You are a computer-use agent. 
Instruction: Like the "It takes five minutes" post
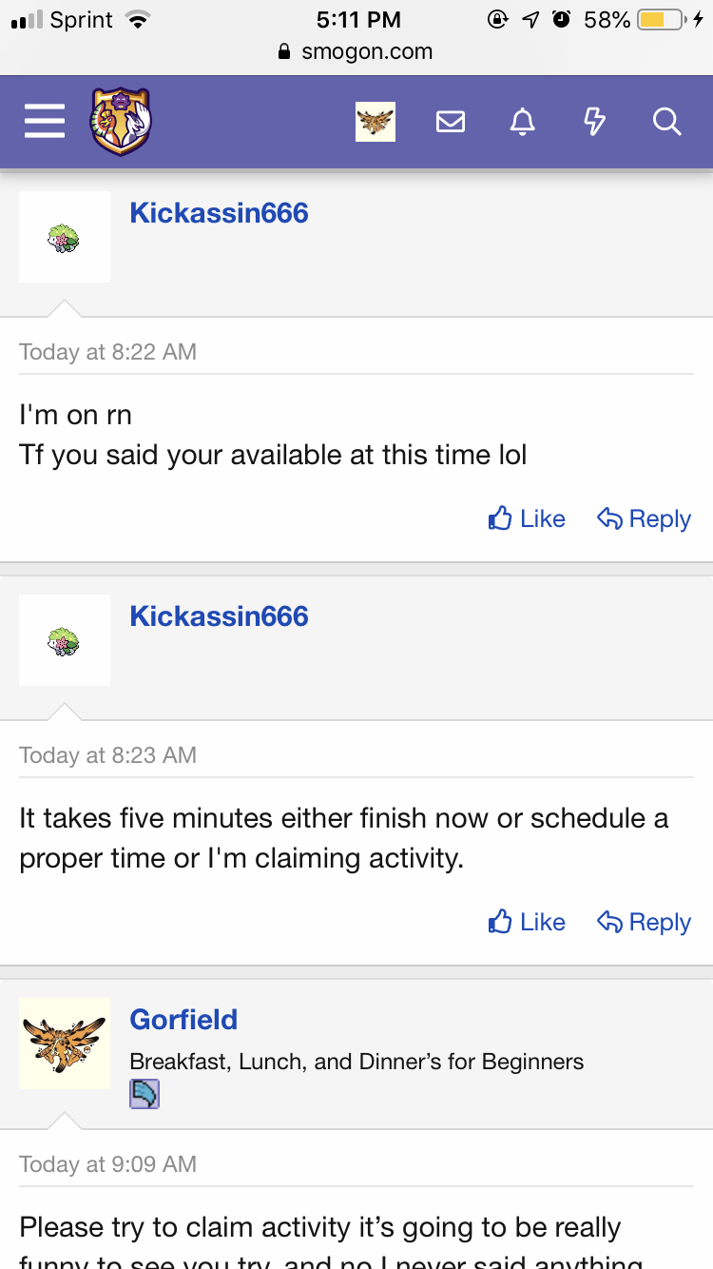point(527,922)
